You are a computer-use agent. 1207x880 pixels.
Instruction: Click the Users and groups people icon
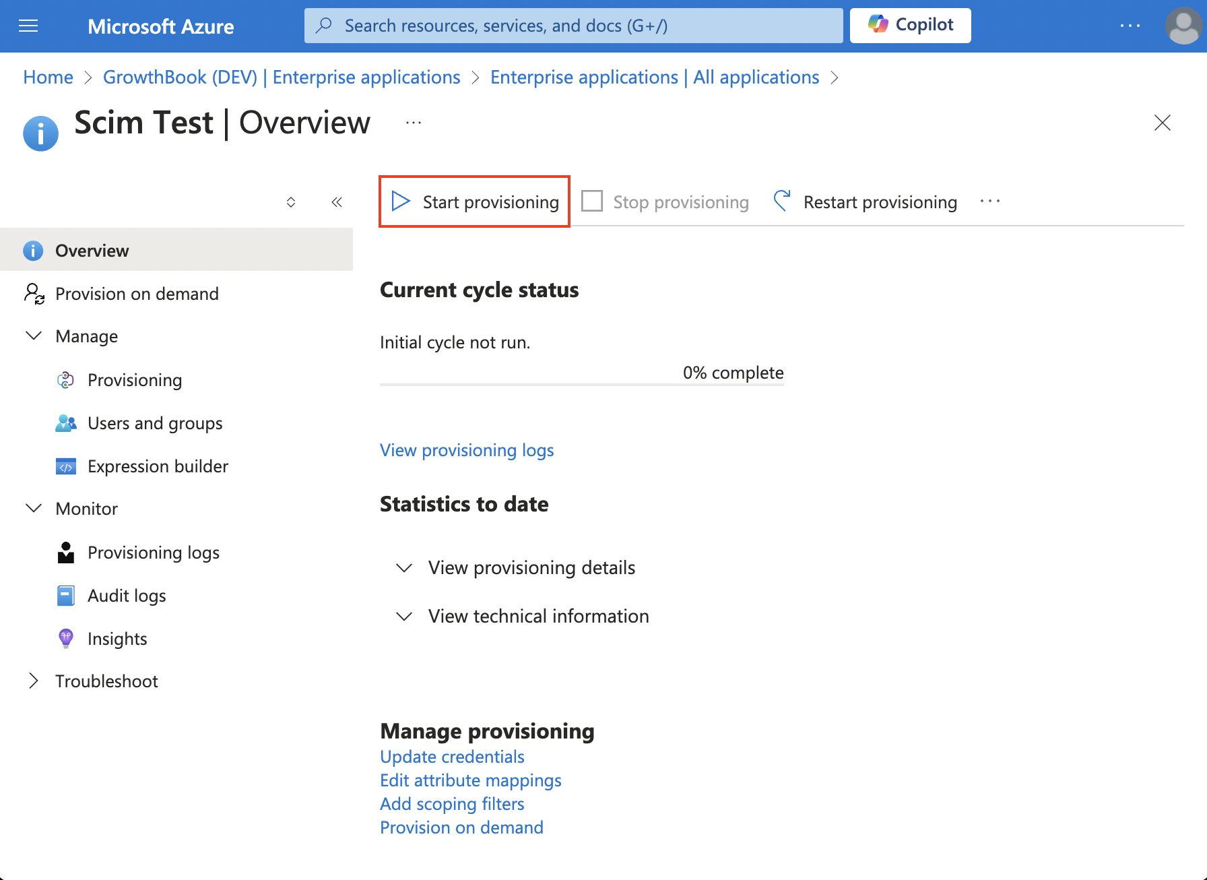[x=66, y=423]
